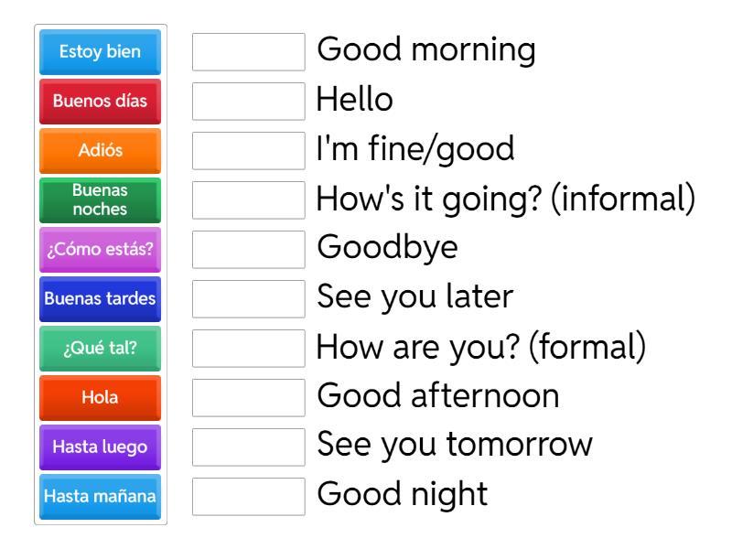The width and height of the screenshot is (732, 549).
Task: Pick the purple 'Hasta luego' tile
Action: [x=101, y=447]
